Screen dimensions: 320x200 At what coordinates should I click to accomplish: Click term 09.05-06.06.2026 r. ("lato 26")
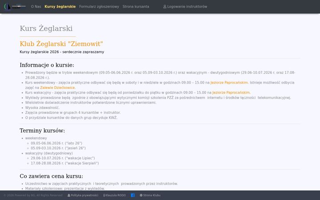(x=56, y=143)
